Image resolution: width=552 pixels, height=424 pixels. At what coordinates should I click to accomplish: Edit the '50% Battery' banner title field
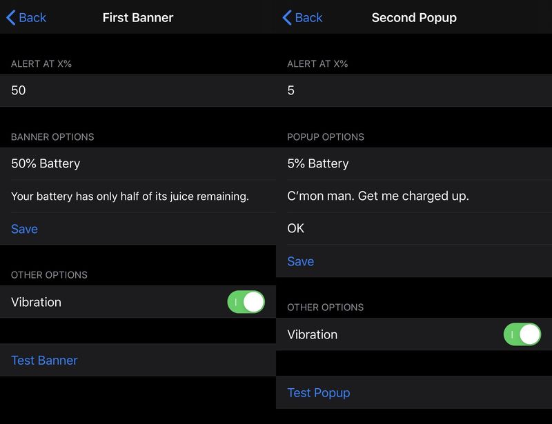pyautogui.click(x=138, y=163)
